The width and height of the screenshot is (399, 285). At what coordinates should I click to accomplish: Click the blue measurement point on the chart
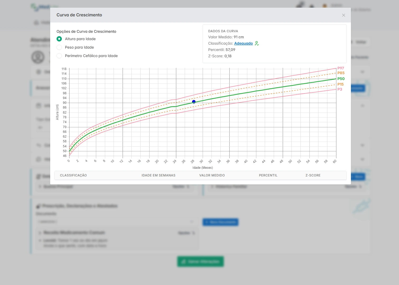194,102
